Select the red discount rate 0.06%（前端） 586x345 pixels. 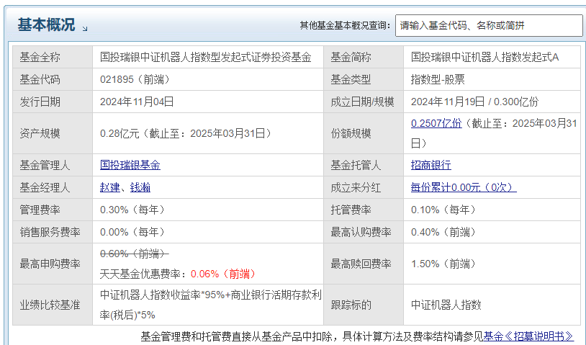pos(223,274)
